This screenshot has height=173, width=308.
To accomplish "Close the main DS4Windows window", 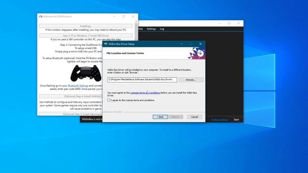I will 239,24.
